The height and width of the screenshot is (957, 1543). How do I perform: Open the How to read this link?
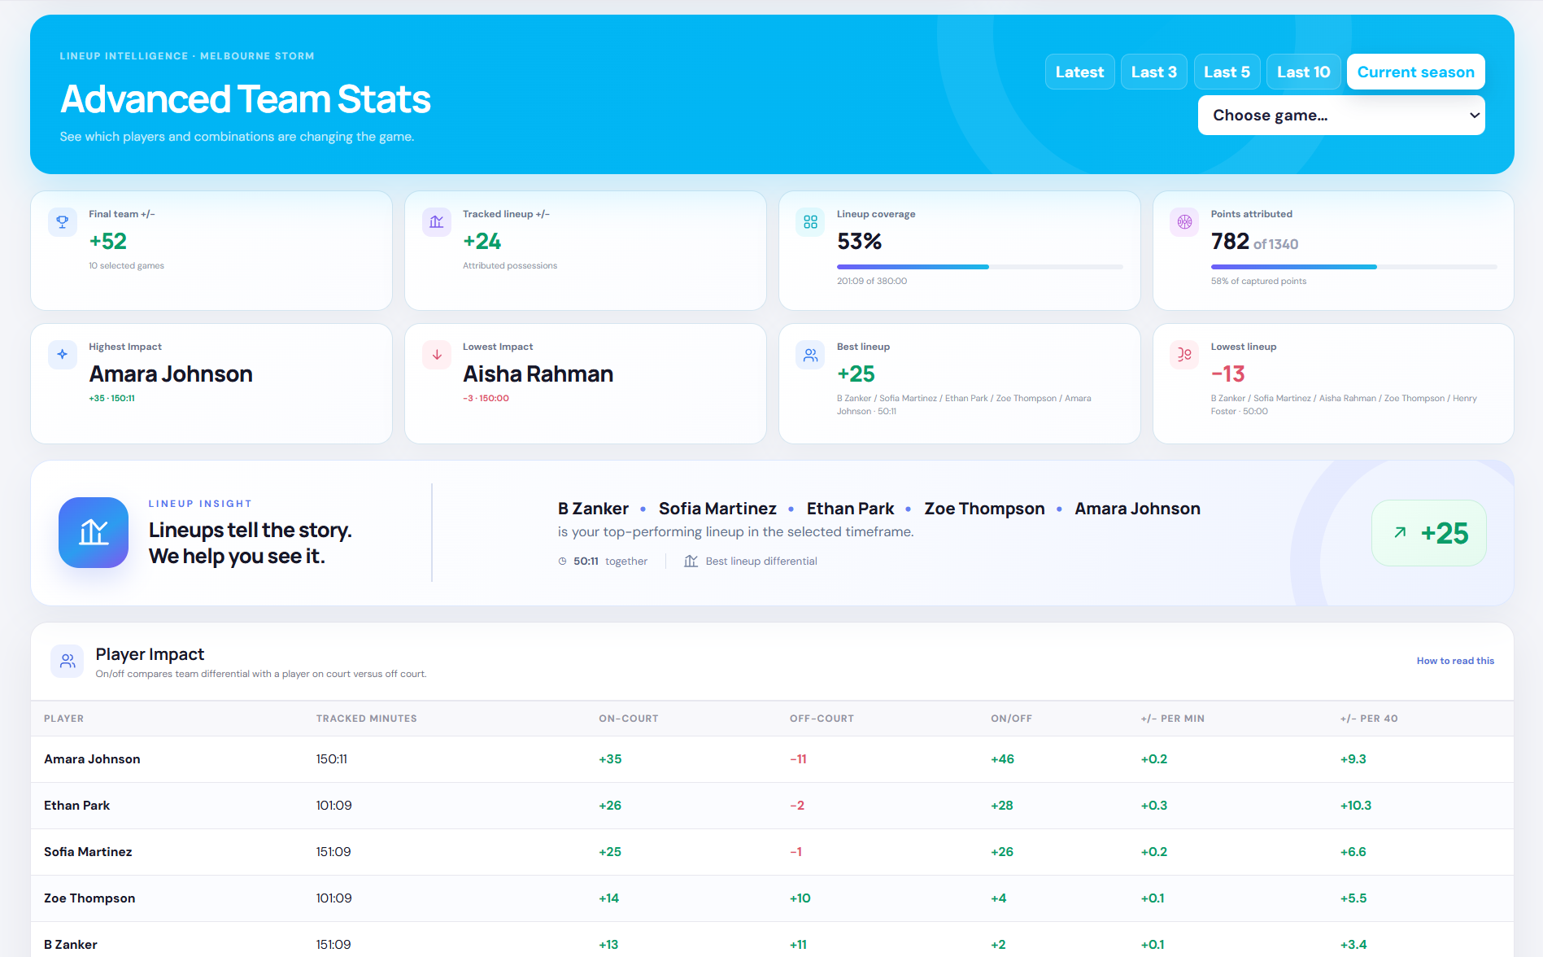coord(1455,661)
